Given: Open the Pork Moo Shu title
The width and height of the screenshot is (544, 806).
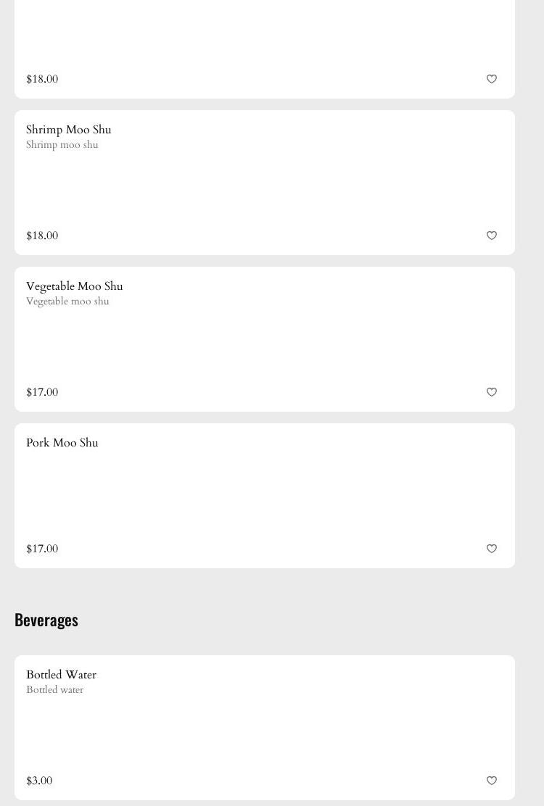Looking at the screenshot, I should tap(62, 443).
